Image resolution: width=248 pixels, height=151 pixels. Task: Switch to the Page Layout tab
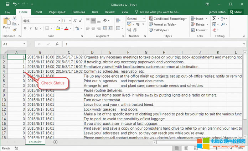(x=57, y=12)
